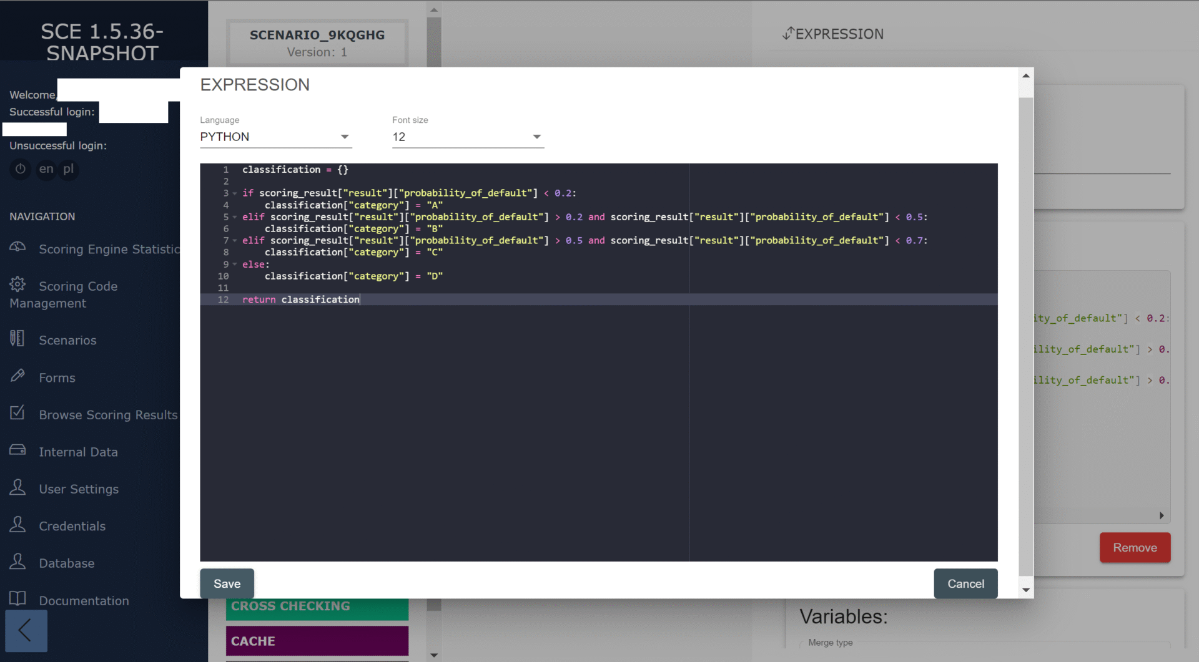Save the expression

(227, 583)
